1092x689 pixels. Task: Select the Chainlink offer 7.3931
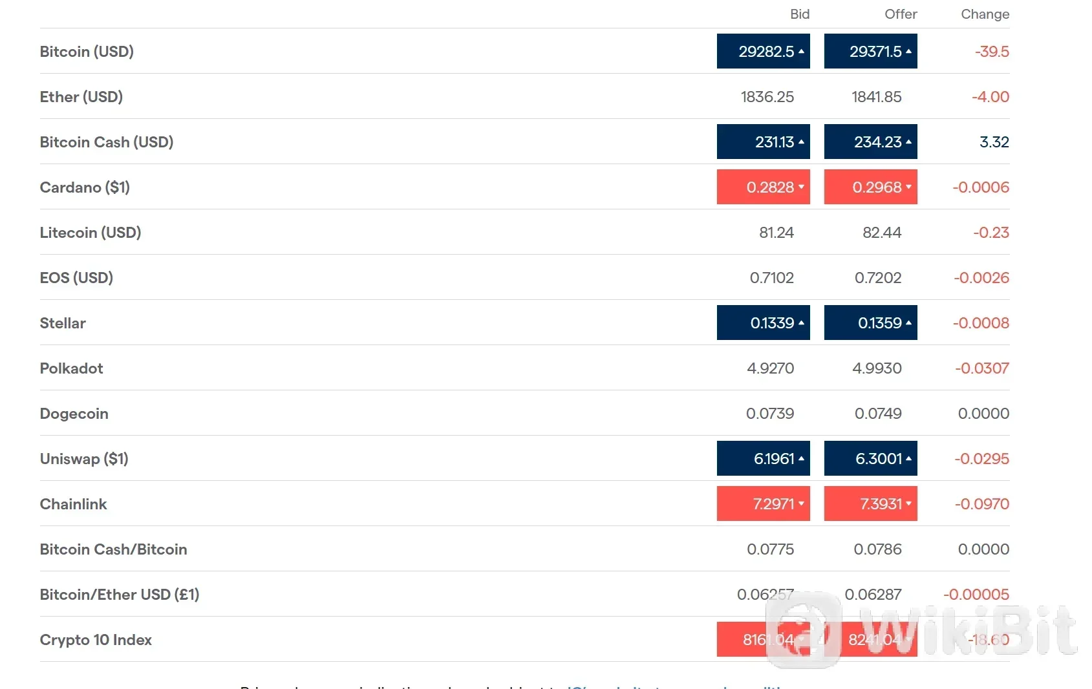(870, 503)
